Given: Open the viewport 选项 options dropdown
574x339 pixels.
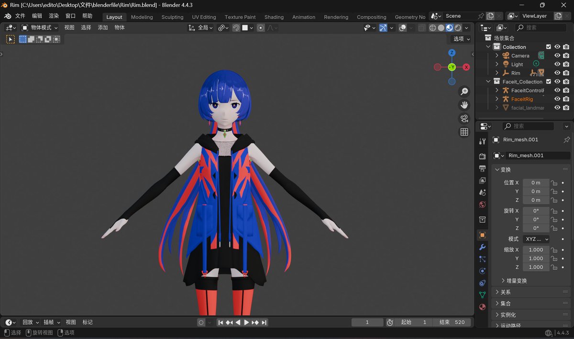Looking at the screenshot, I should click(462, 39).
